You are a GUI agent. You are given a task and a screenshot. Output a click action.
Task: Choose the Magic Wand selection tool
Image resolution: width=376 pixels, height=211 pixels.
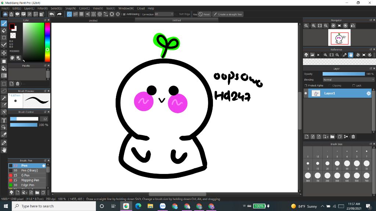pos(4,98)
